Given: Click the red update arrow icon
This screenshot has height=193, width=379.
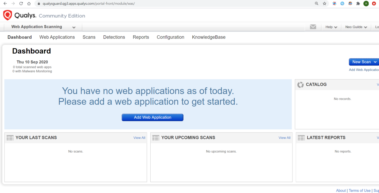Looking at the screenshot, I should point(374,3).
